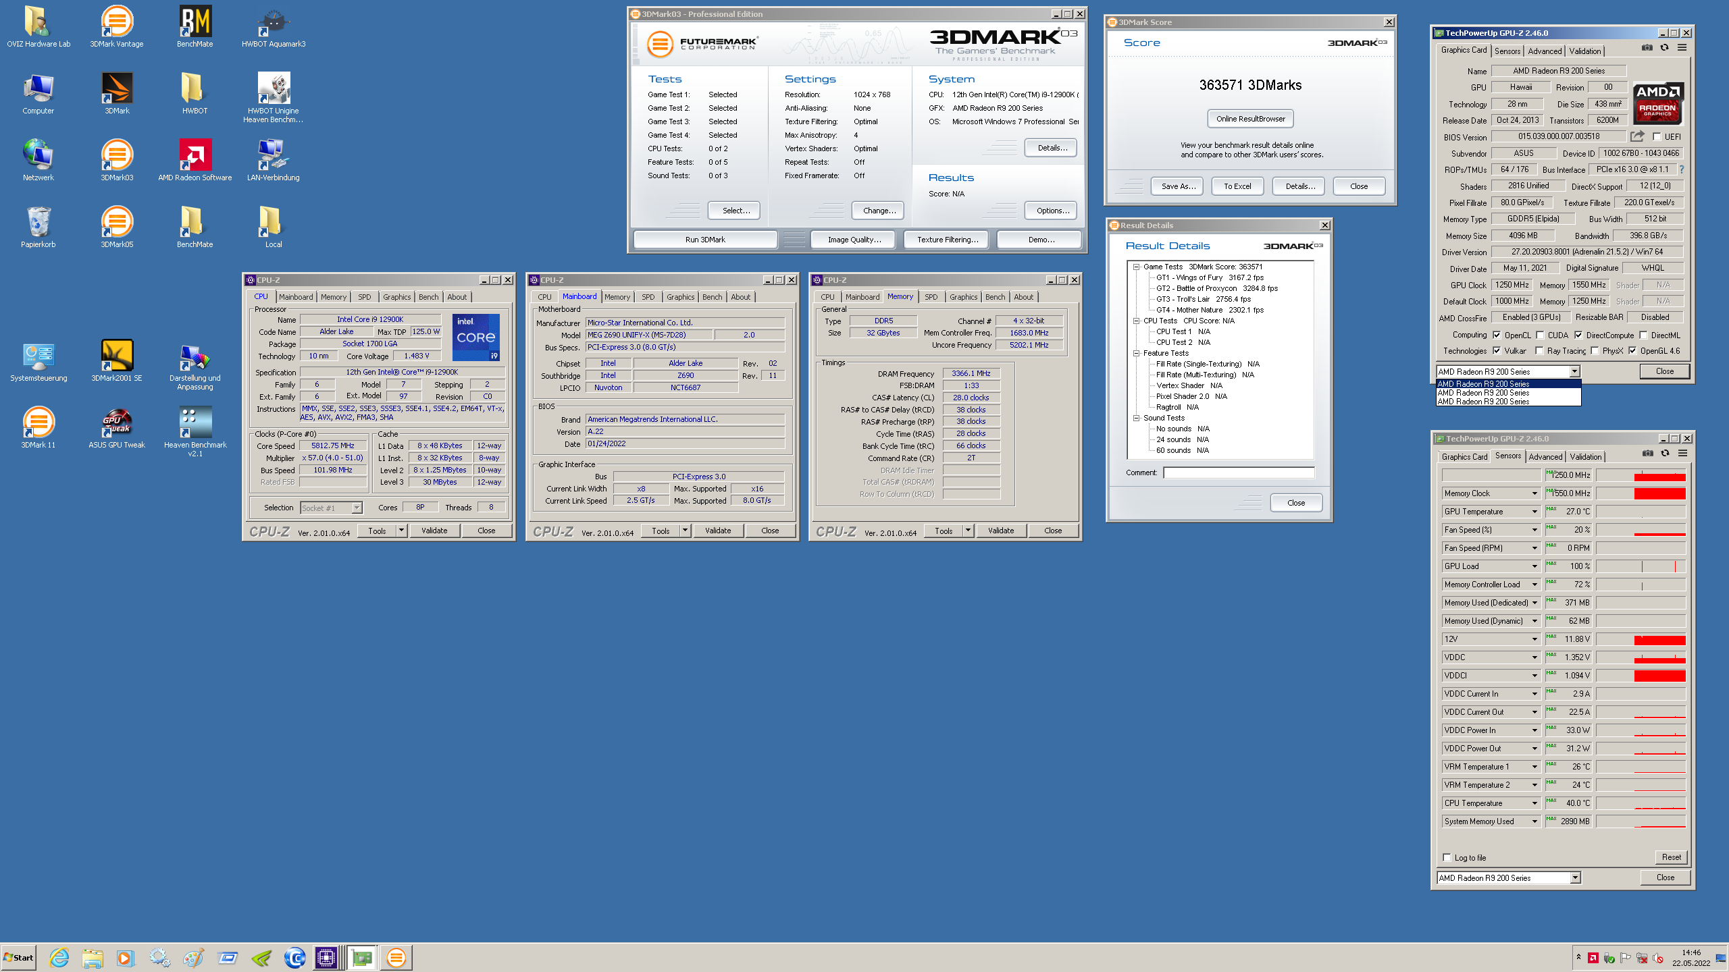
Task: Open the HWBOT Aquamark3 shortcut
Action: pos(274,27)
